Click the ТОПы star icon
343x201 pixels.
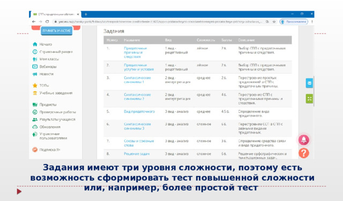point(35,86)
